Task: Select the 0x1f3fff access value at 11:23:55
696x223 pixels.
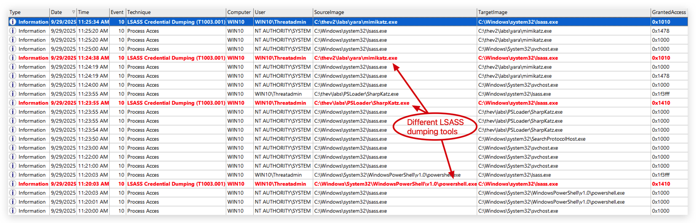Action: point(661,94)
